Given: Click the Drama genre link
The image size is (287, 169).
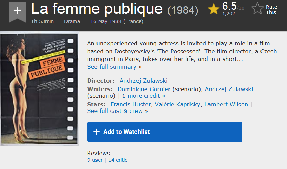Looking at the screenshot, I should coord(72,21).
